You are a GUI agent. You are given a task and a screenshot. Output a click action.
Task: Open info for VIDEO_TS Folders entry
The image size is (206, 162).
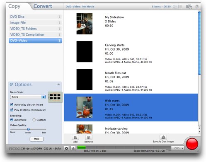(59, 29)
